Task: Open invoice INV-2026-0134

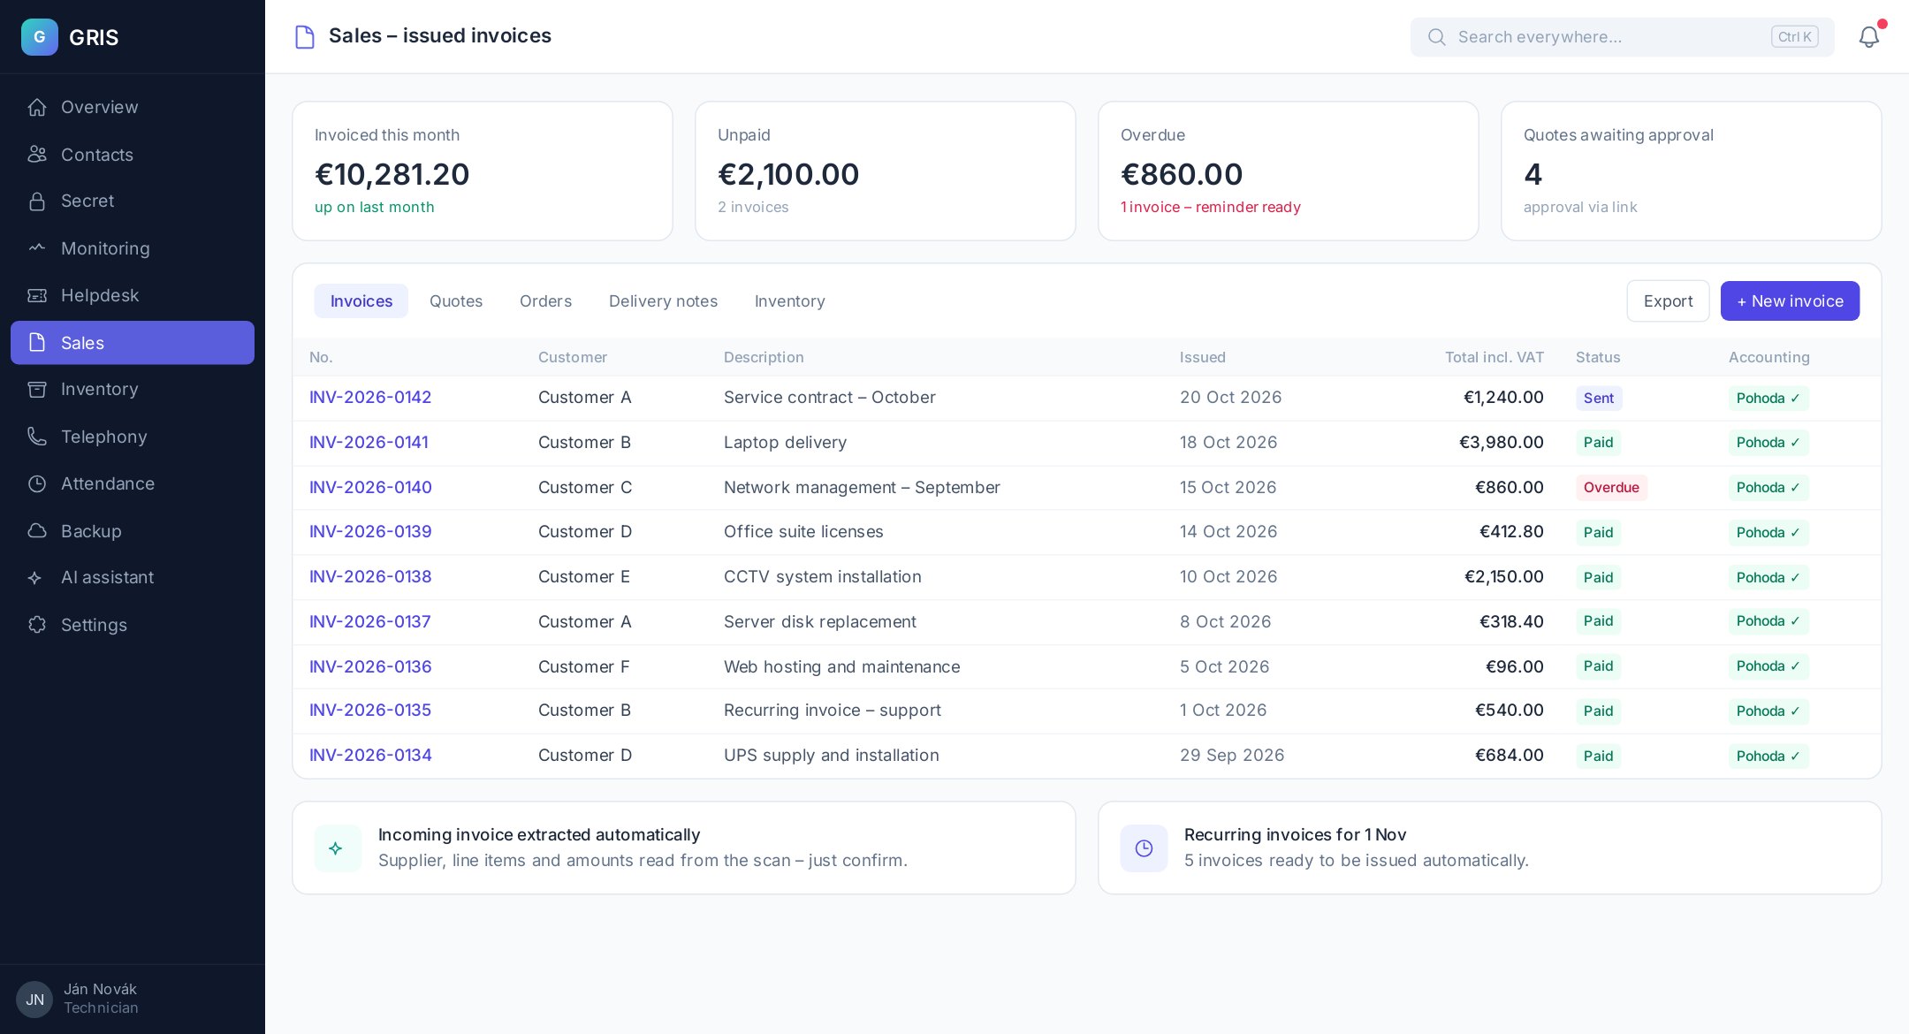Action: [370, 756]
